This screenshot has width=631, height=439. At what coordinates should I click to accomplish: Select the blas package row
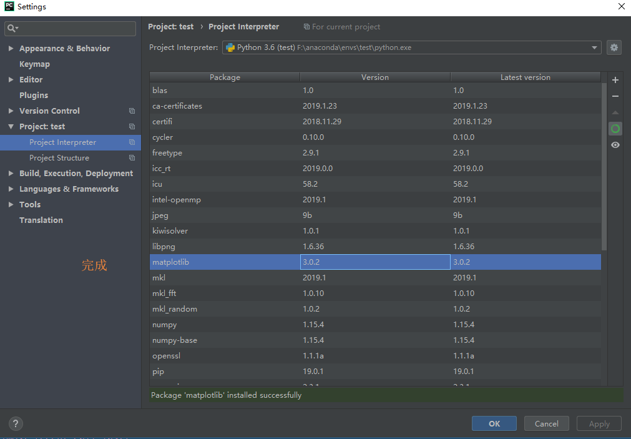(375, 90)
